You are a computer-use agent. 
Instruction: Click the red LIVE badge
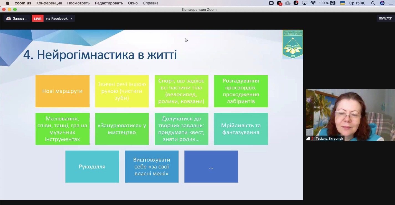[x=38, y=19]
